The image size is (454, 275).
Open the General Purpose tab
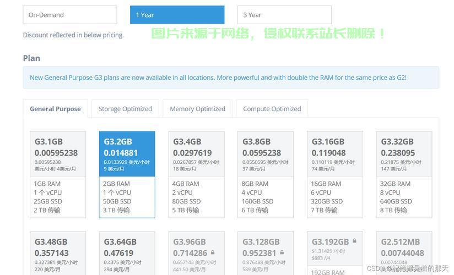point(55,109)
